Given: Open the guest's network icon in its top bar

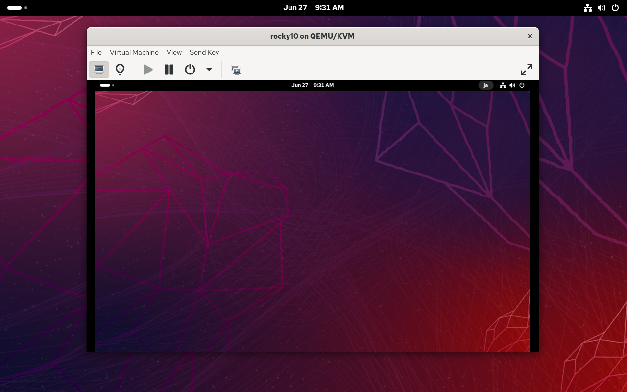Looking at the screenshot, I should 503,85.
